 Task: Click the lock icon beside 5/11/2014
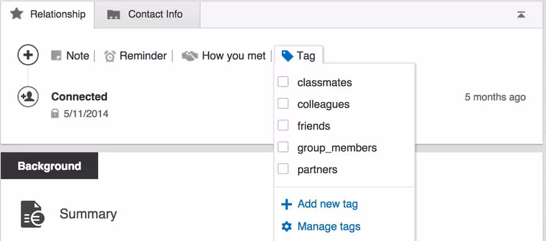(55, 113)
